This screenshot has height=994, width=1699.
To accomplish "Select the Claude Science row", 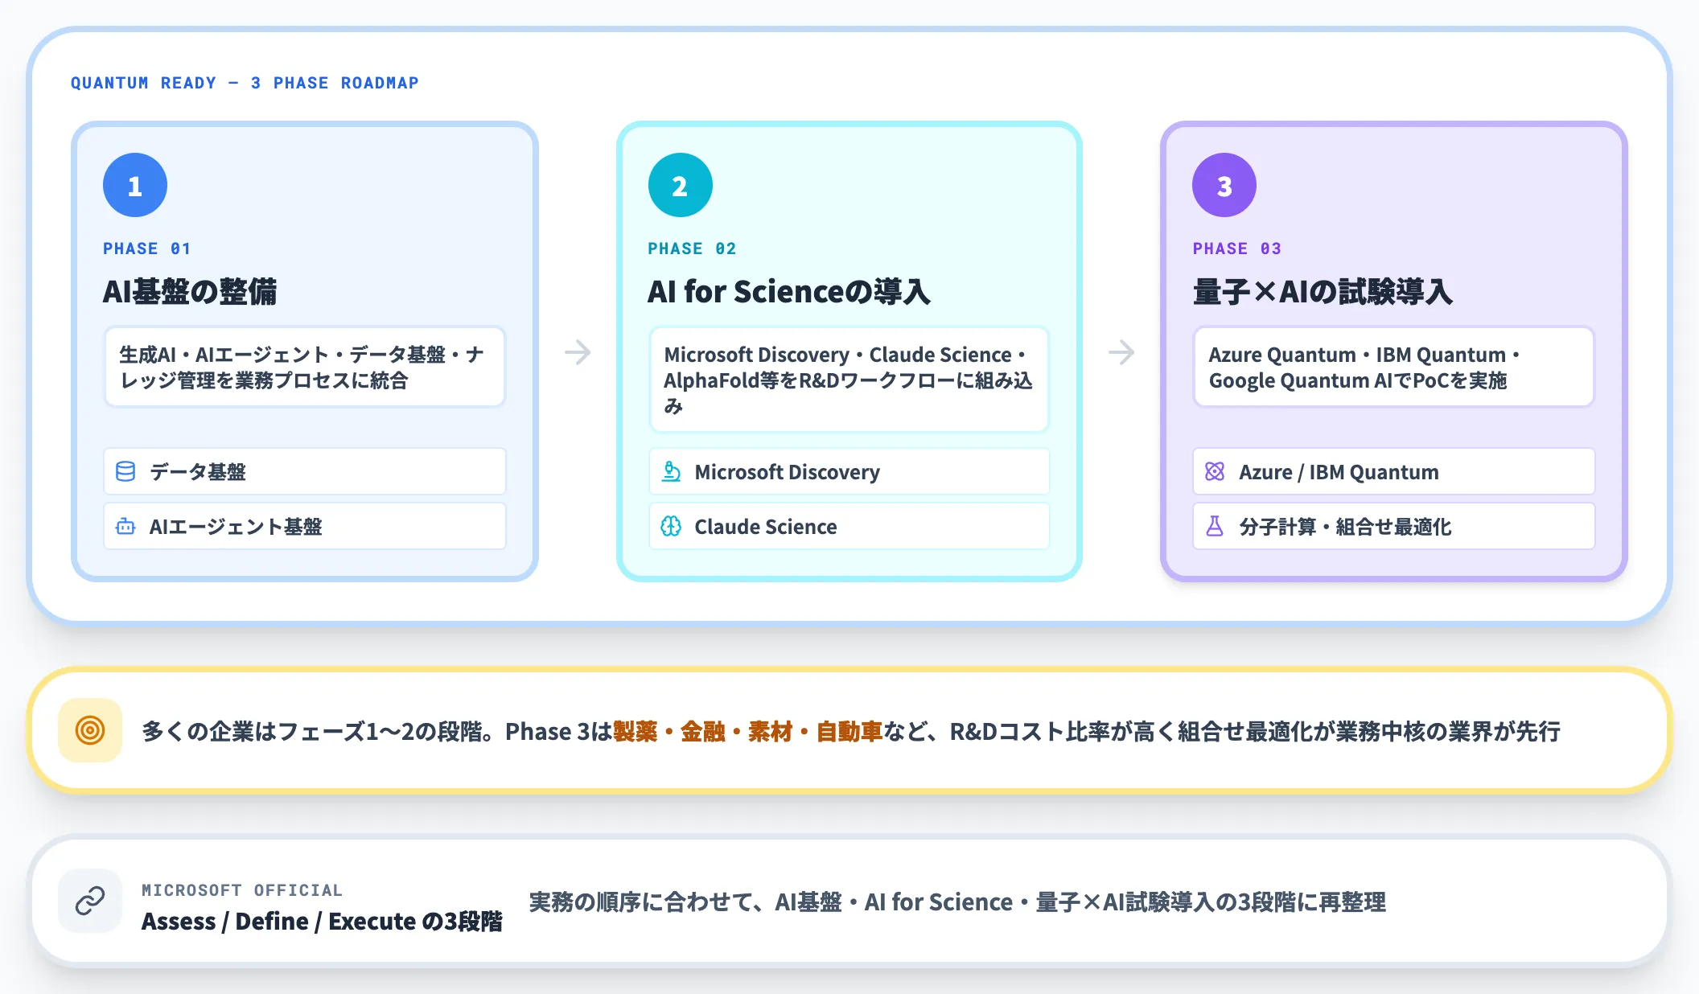I will coord(849,526).
